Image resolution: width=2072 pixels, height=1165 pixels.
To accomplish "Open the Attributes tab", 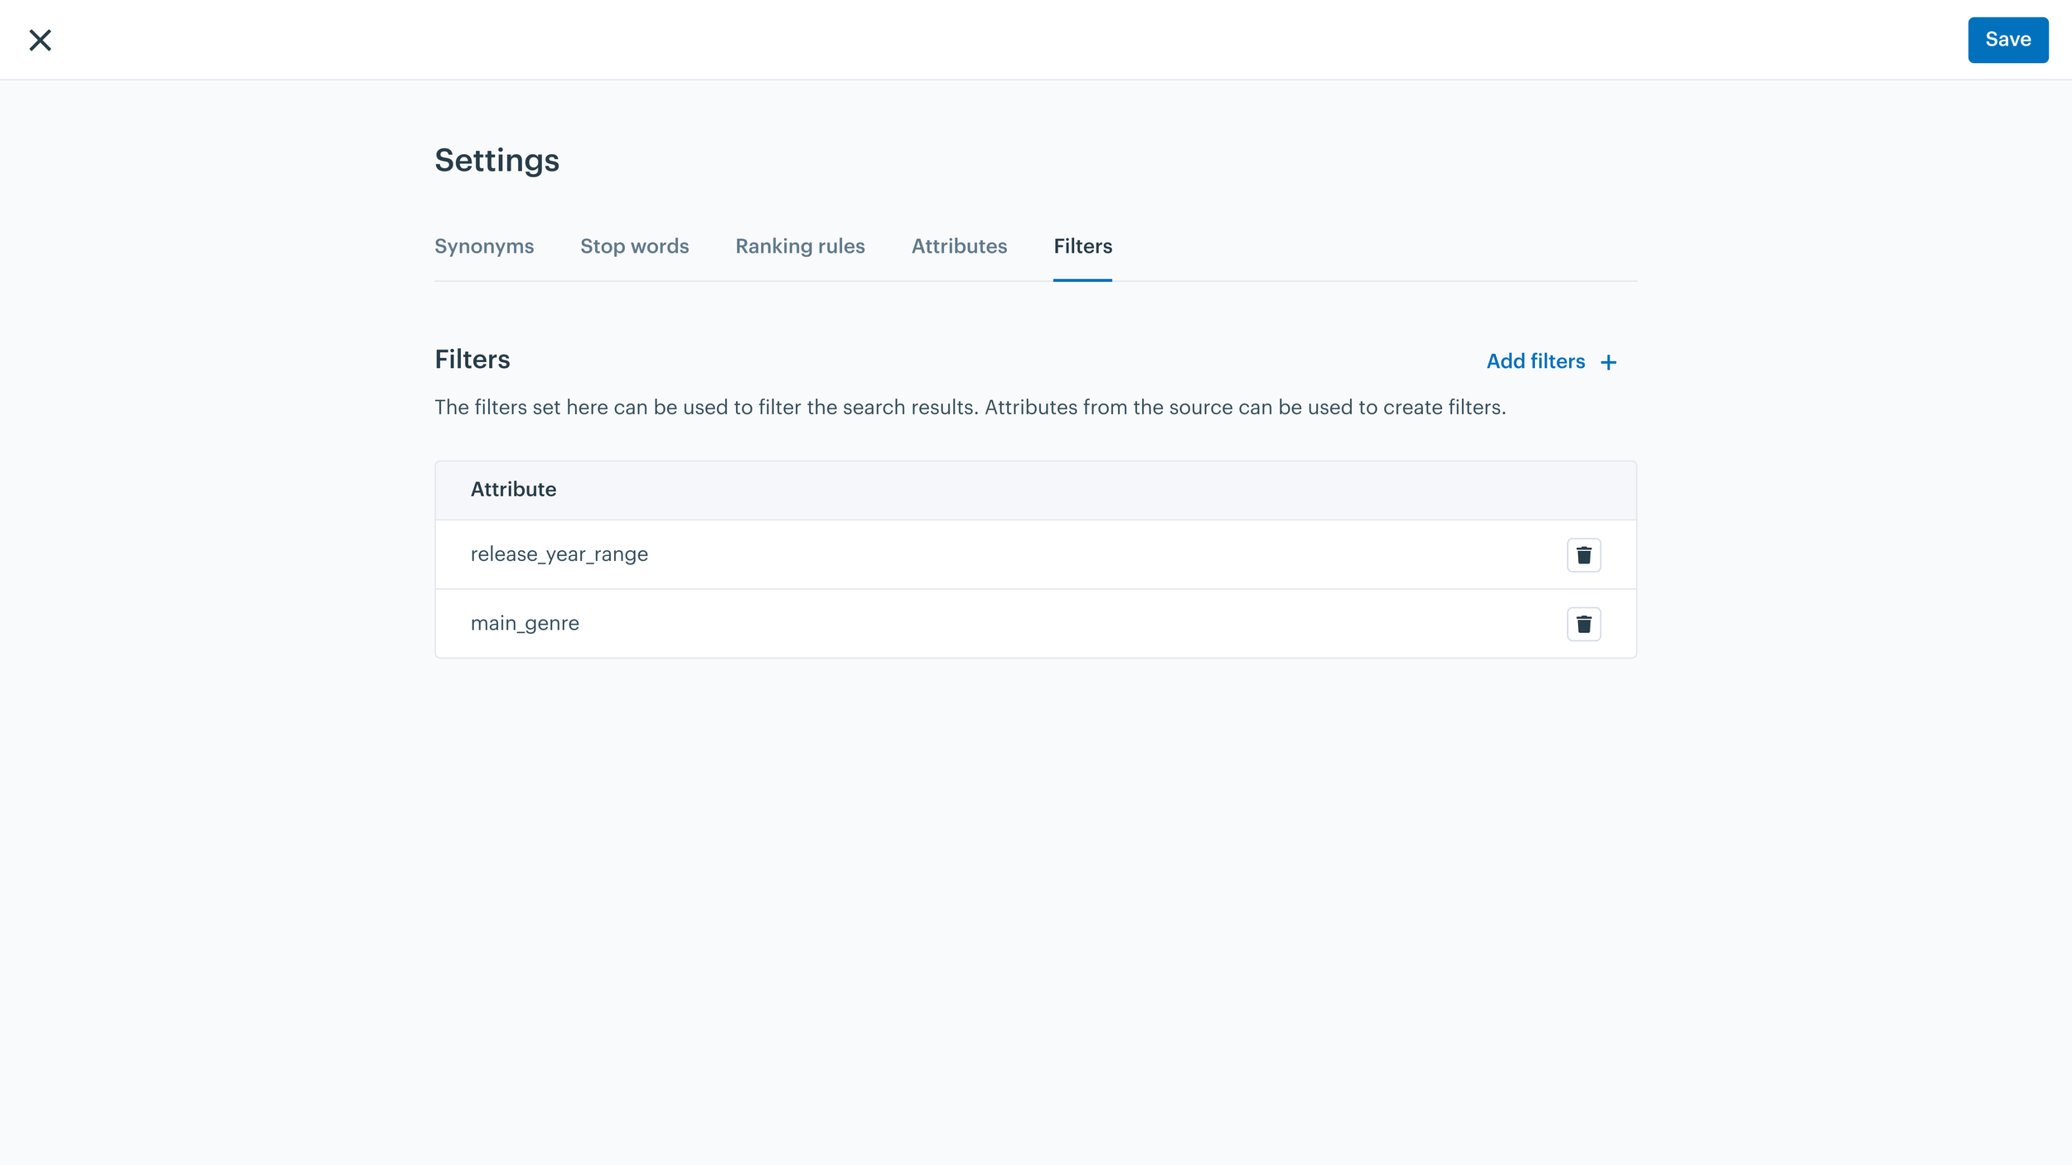I will [959, 246].
